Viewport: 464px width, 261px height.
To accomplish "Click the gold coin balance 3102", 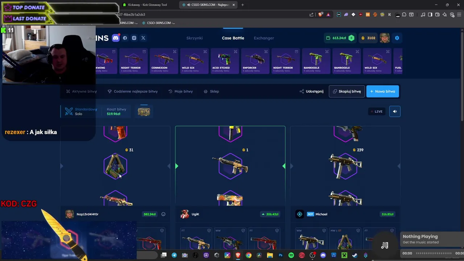I will [x=368, y=38].
